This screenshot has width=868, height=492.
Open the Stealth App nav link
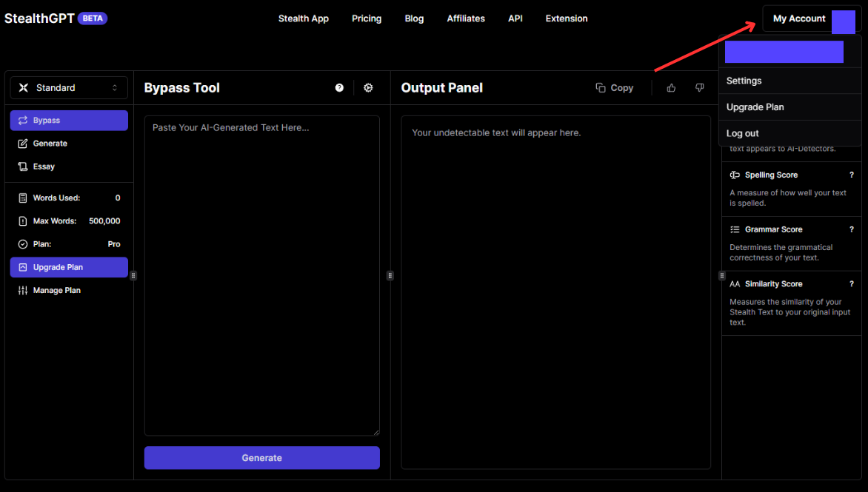304,18
